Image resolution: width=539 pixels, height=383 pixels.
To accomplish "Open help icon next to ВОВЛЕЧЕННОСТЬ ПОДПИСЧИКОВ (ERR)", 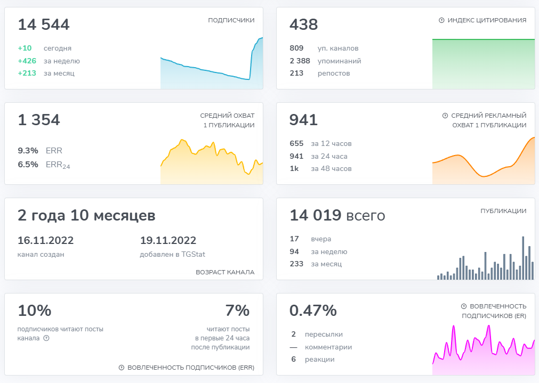I will click(x=122, y=368).
